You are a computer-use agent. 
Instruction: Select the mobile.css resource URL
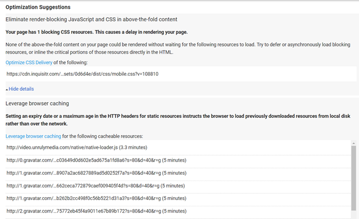coord(82,74)
